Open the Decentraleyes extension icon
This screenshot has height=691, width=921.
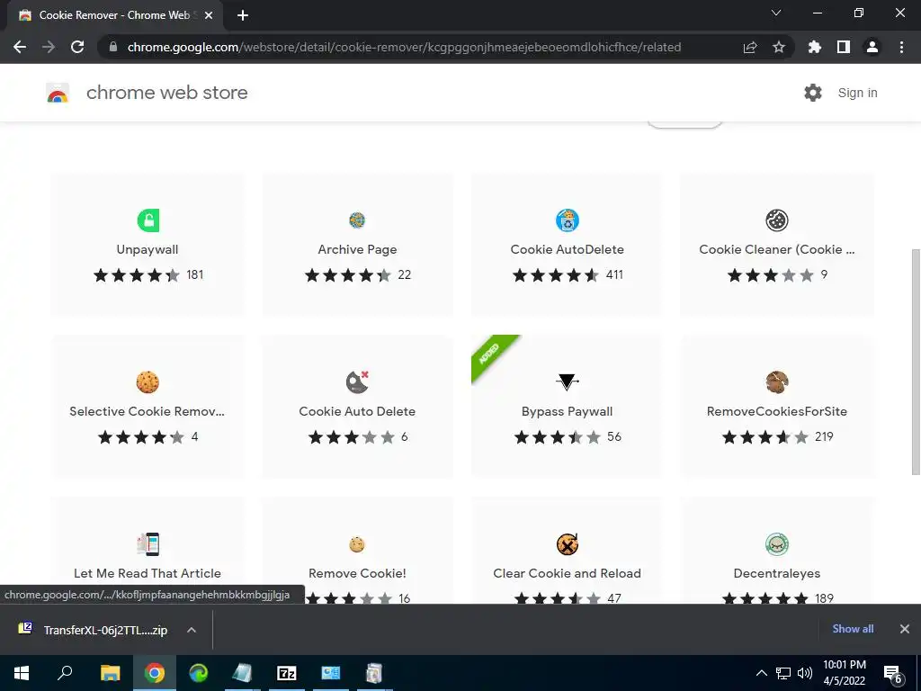pyautogui.click(x=777, y=544)
